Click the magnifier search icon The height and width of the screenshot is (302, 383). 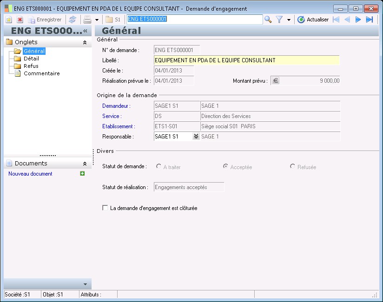coord(268,20)
